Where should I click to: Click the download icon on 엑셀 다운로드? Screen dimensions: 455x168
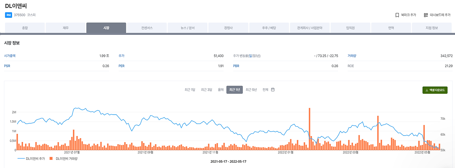click(427, 90)
